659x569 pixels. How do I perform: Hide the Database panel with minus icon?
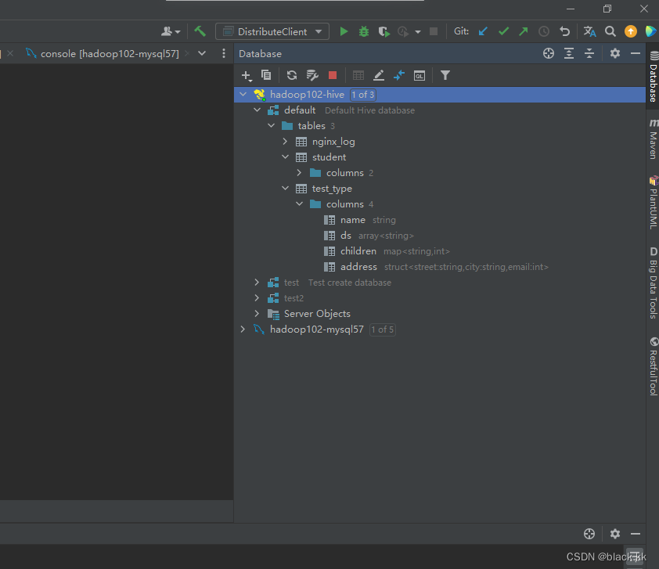coord(636,53)
